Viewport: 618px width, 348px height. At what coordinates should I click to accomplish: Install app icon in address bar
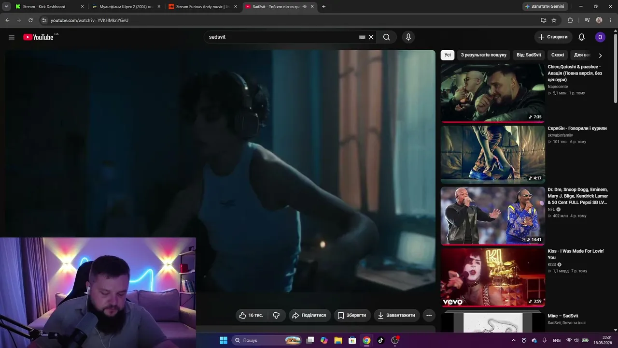coord(543,20)
